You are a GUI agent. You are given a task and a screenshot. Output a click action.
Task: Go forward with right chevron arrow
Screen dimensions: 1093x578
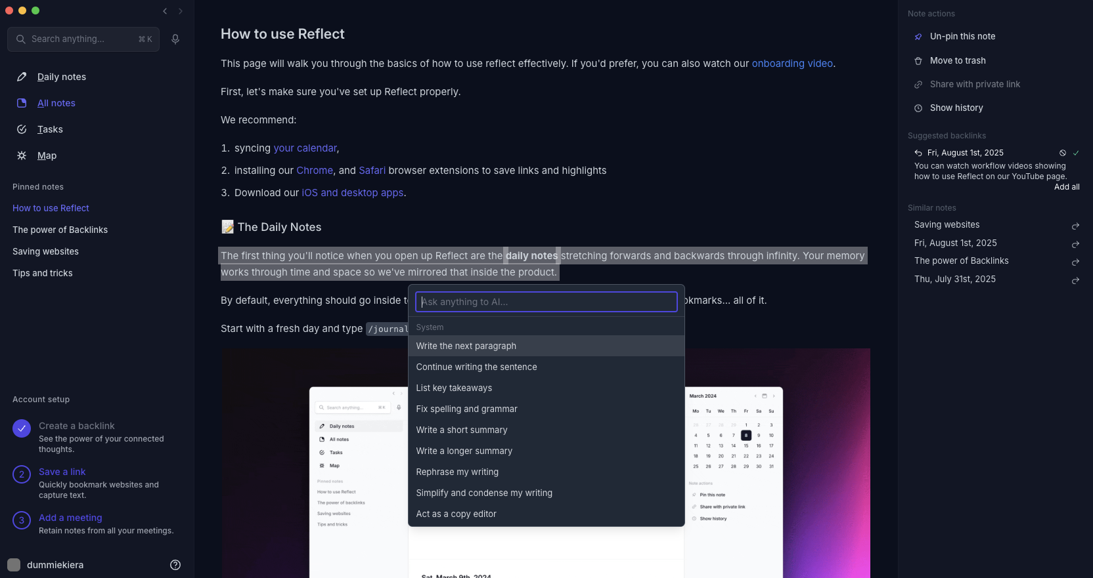[x=181, y=11]
